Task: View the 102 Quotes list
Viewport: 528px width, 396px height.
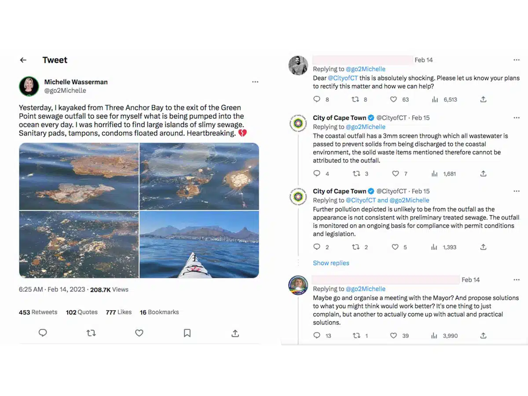Action: [x=82, y=312]
